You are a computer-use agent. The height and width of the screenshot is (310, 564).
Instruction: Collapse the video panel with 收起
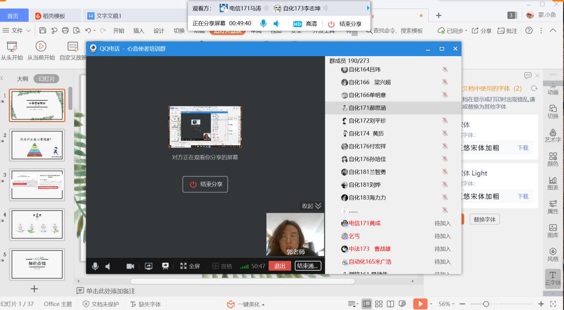311,206
